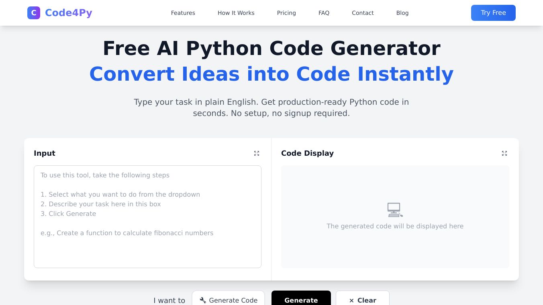
Task: Navigate to the FAQ section
Action: 324,13
